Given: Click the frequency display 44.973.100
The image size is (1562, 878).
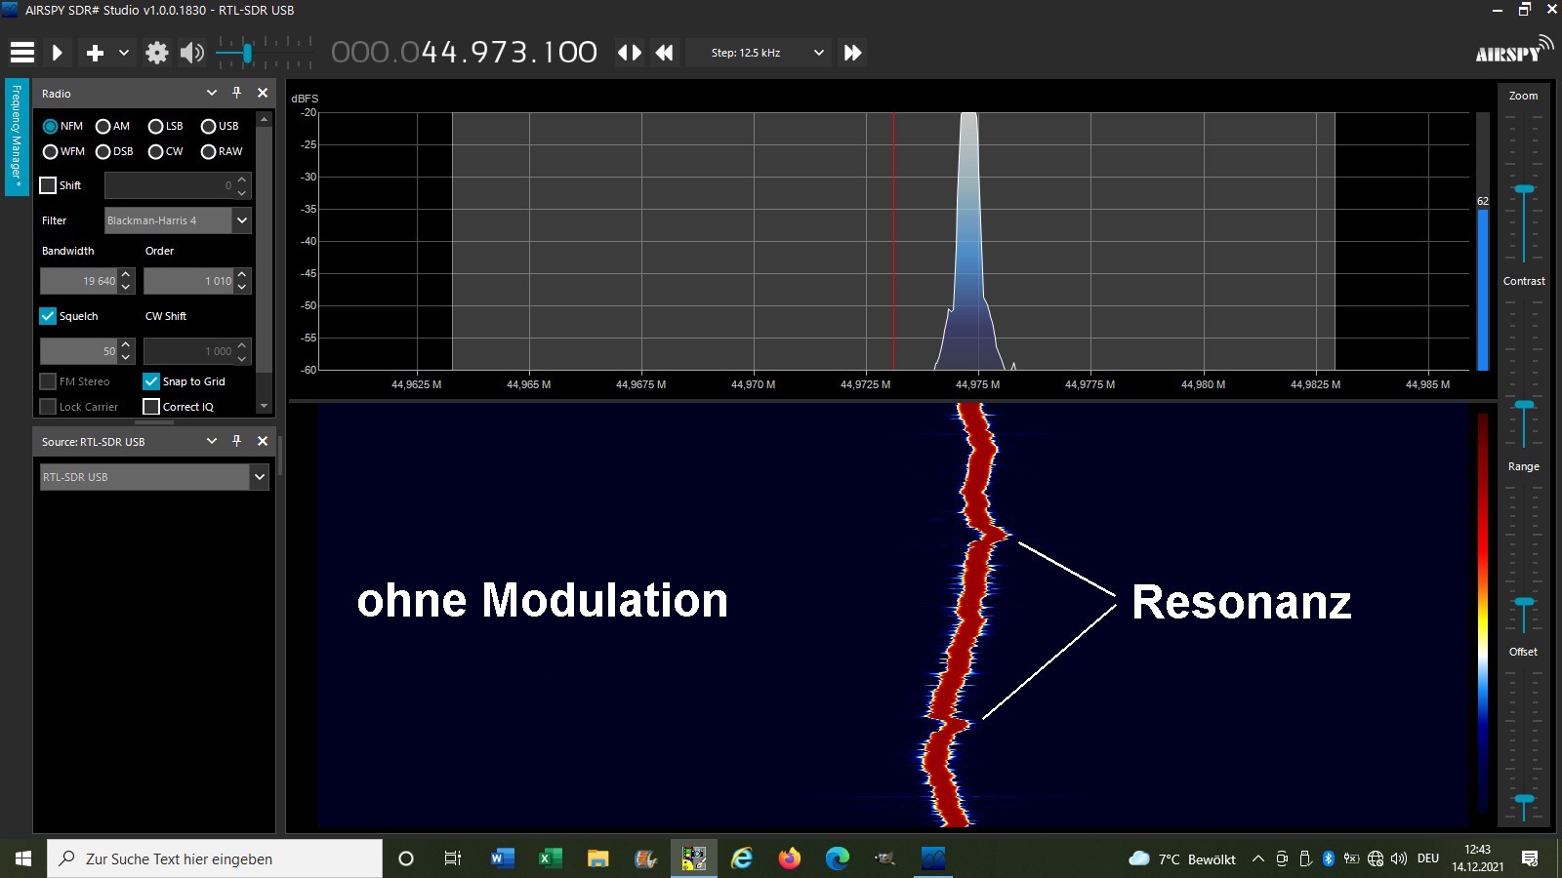Looking at the screenshot, I should point(464,52).
